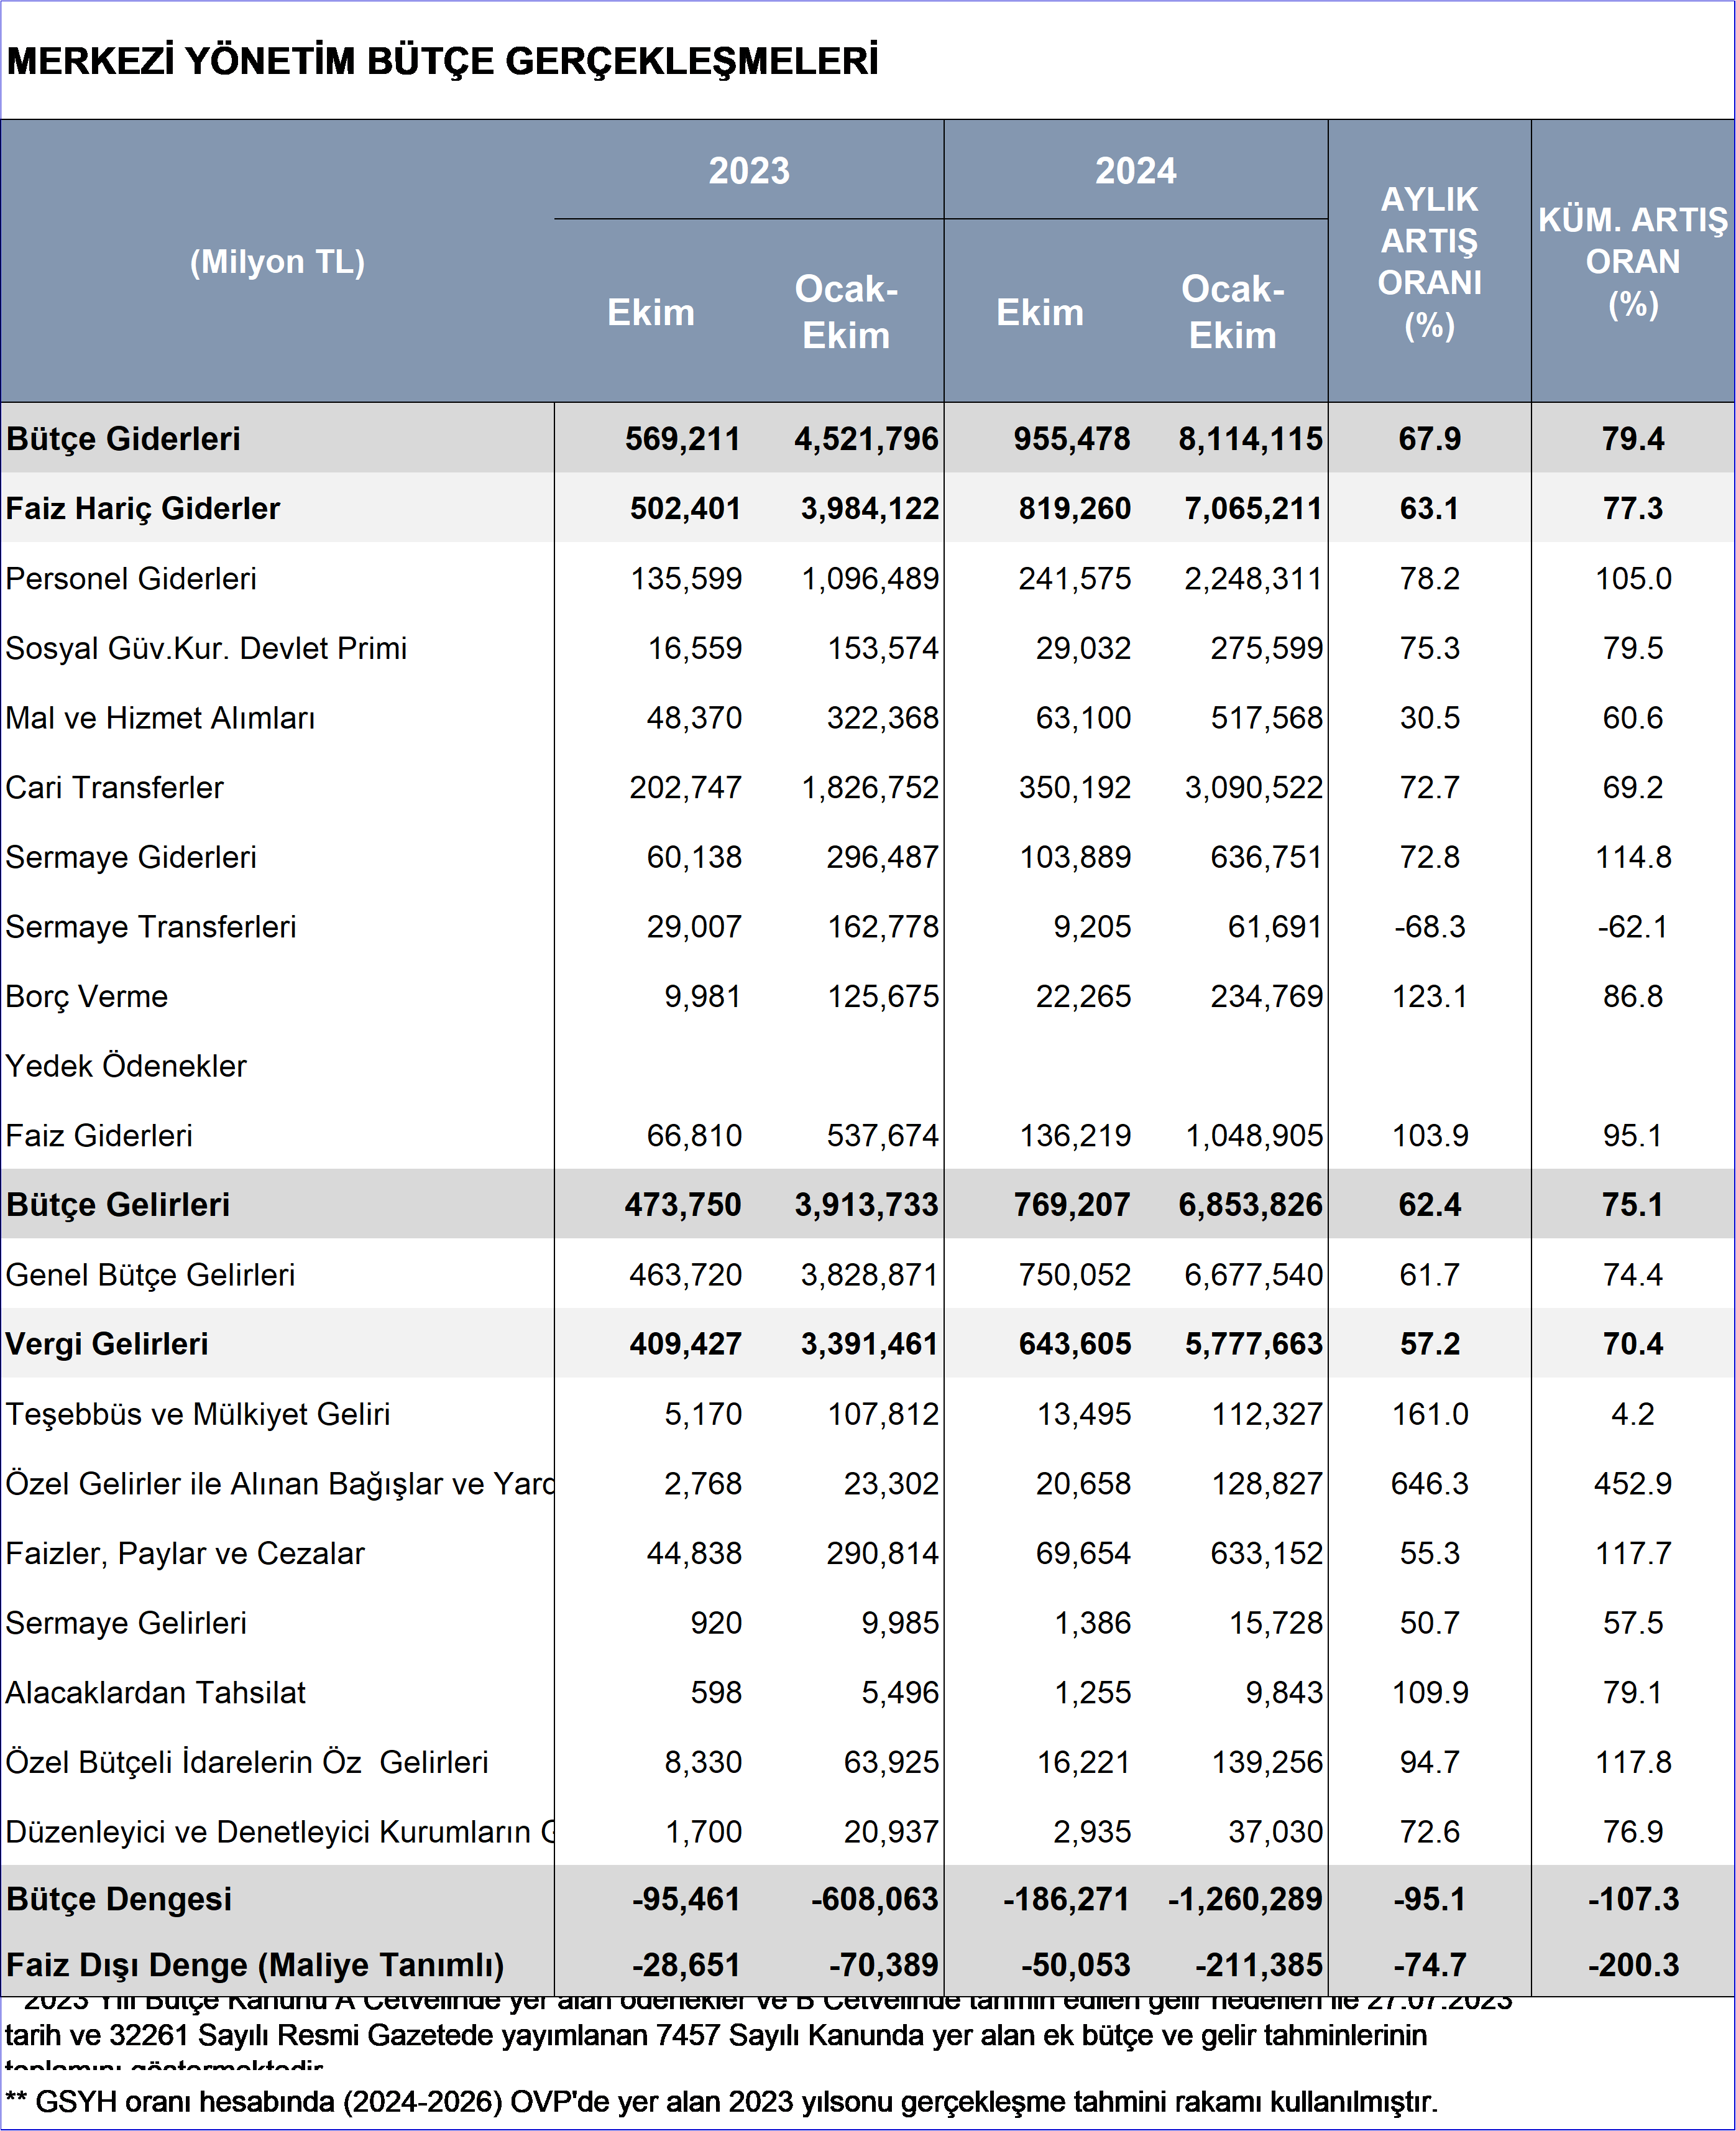Click the 'Faiz Hariç Giderler' row label
This screenshot has width=1736, height=2131.
[143, 508]
